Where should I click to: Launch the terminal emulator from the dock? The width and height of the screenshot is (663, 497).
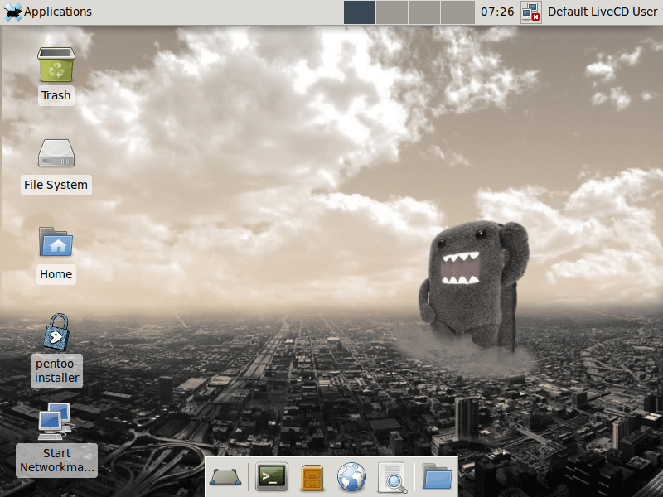(x=271, y=476)
